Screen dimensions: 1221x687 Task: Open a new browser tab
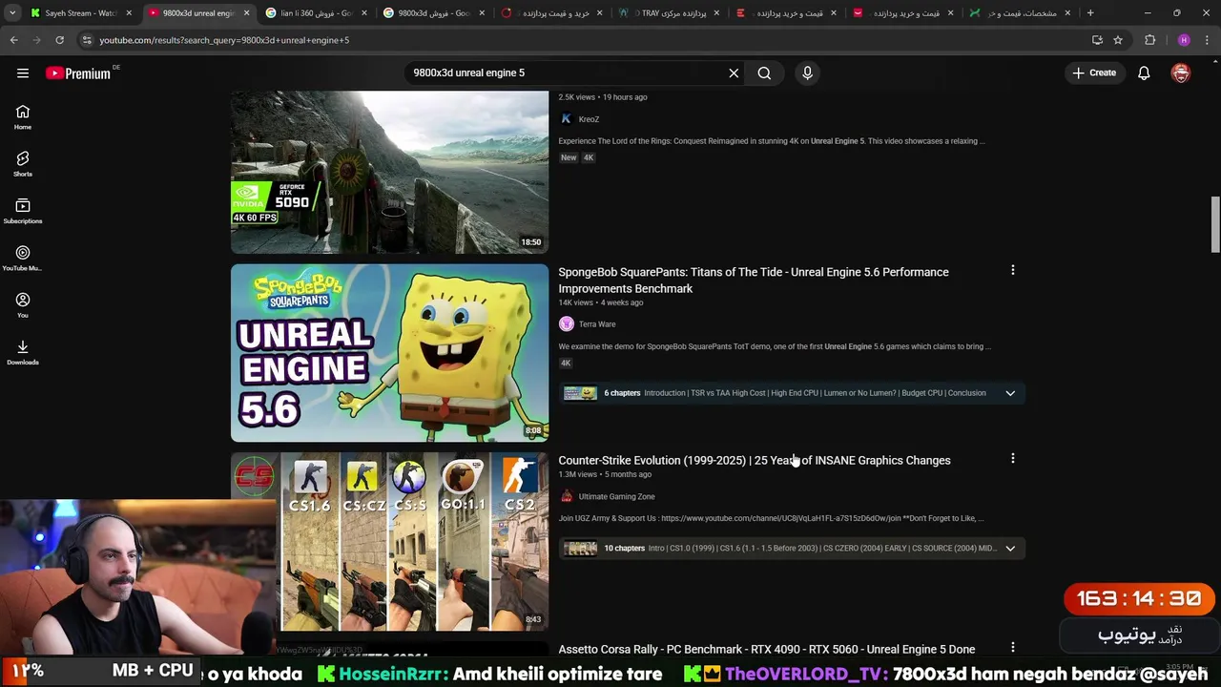click(x=1090, y=13)
